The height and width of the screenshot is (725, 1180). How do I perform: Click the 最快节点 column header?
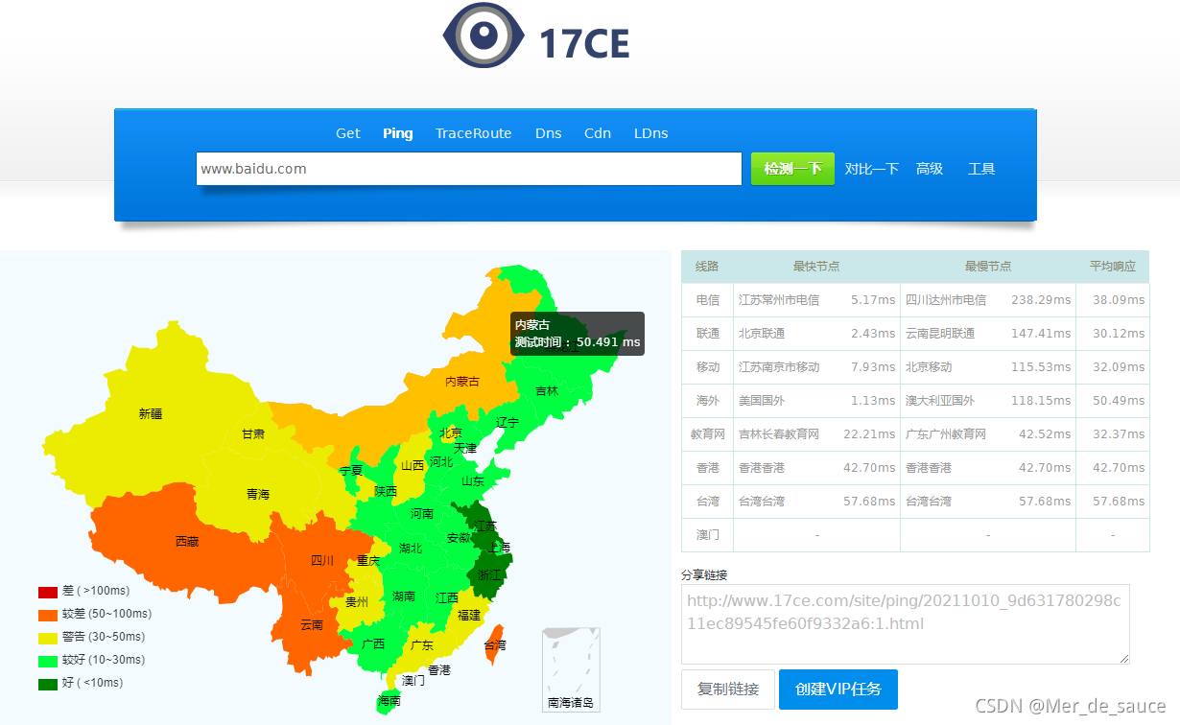coord(816,267)
